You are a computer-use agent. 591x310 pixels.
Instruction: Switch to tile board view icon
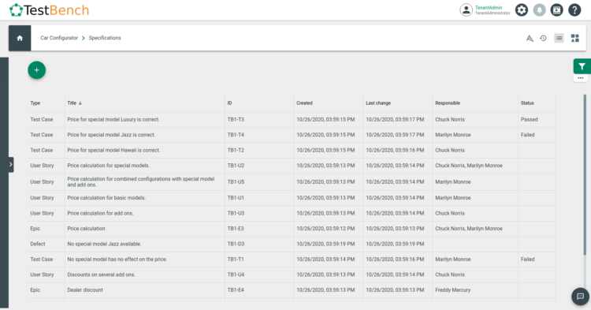(x=574, y=38)
